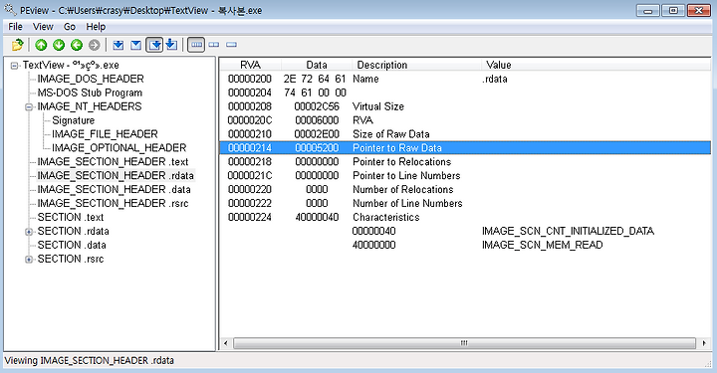Select the Size of Raw Data row

[465, 134]
